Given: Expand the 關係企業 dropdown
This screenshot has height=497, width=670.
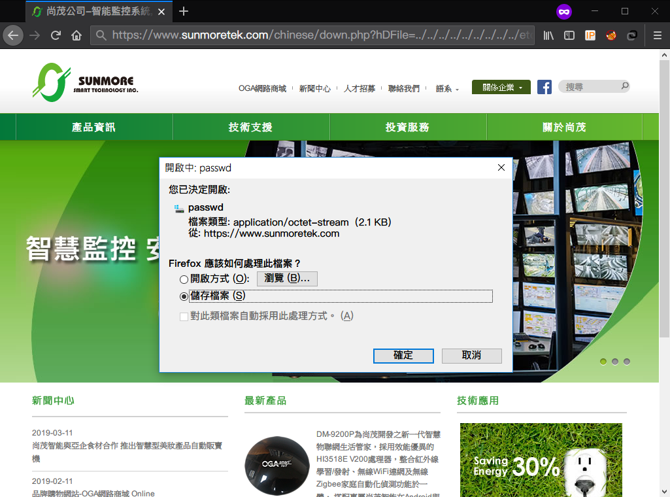Looking at the screenshot, I should (501, 87).
